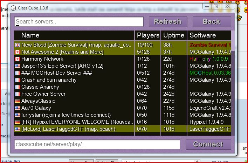Click the German flag beside AlwaysClassic

click(x=18, y=101)
